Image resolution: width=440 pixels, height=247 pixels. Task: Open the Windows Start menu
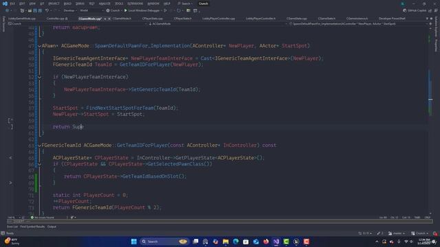(x=134, y=242)
